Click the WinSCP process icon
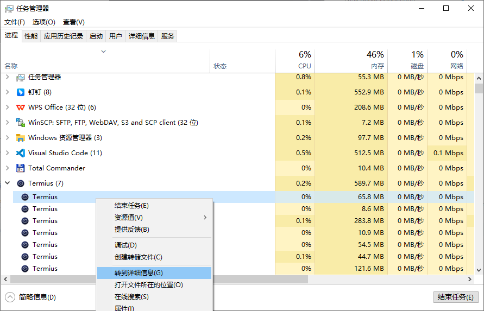Screen dimensions: 484x311 (21, 123)
